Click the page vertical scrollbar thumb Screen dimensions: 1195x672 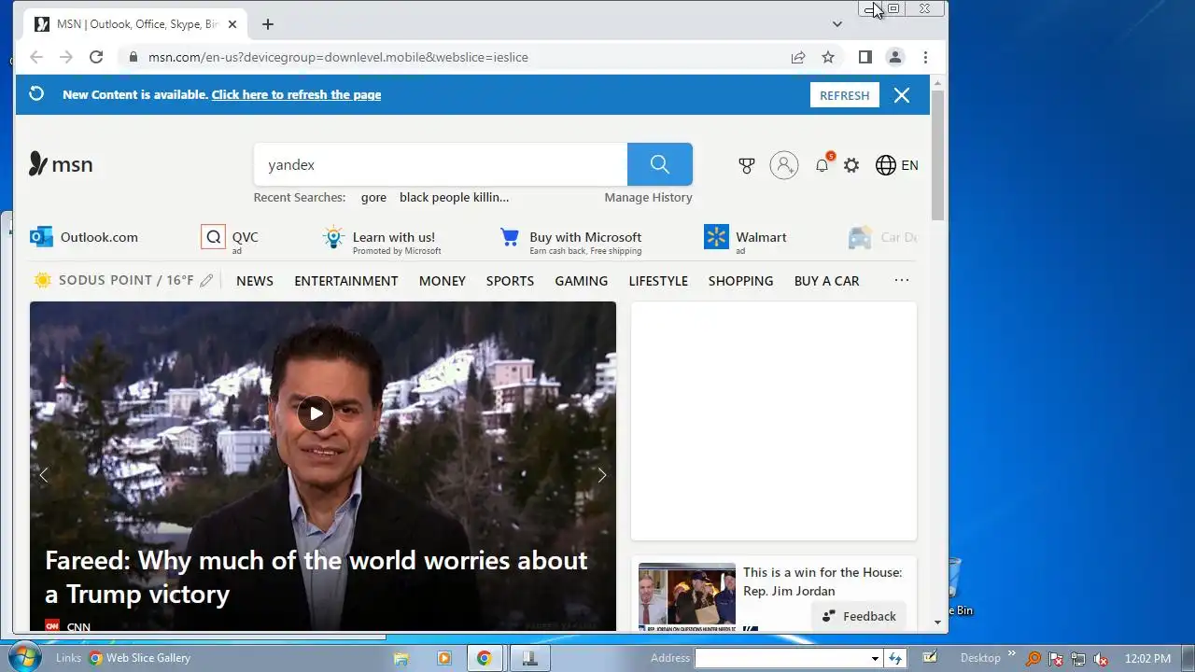coord(938,154)
